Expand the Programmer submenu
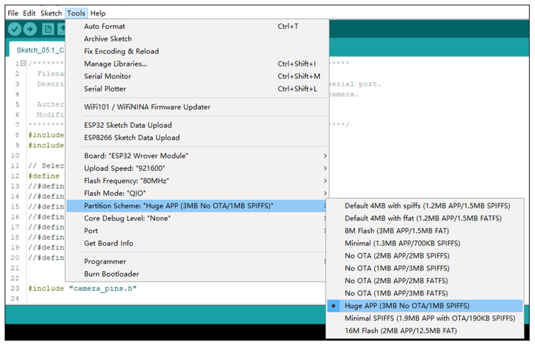Image resolution: width=535 pixels, height=346 pixels. 196,262
